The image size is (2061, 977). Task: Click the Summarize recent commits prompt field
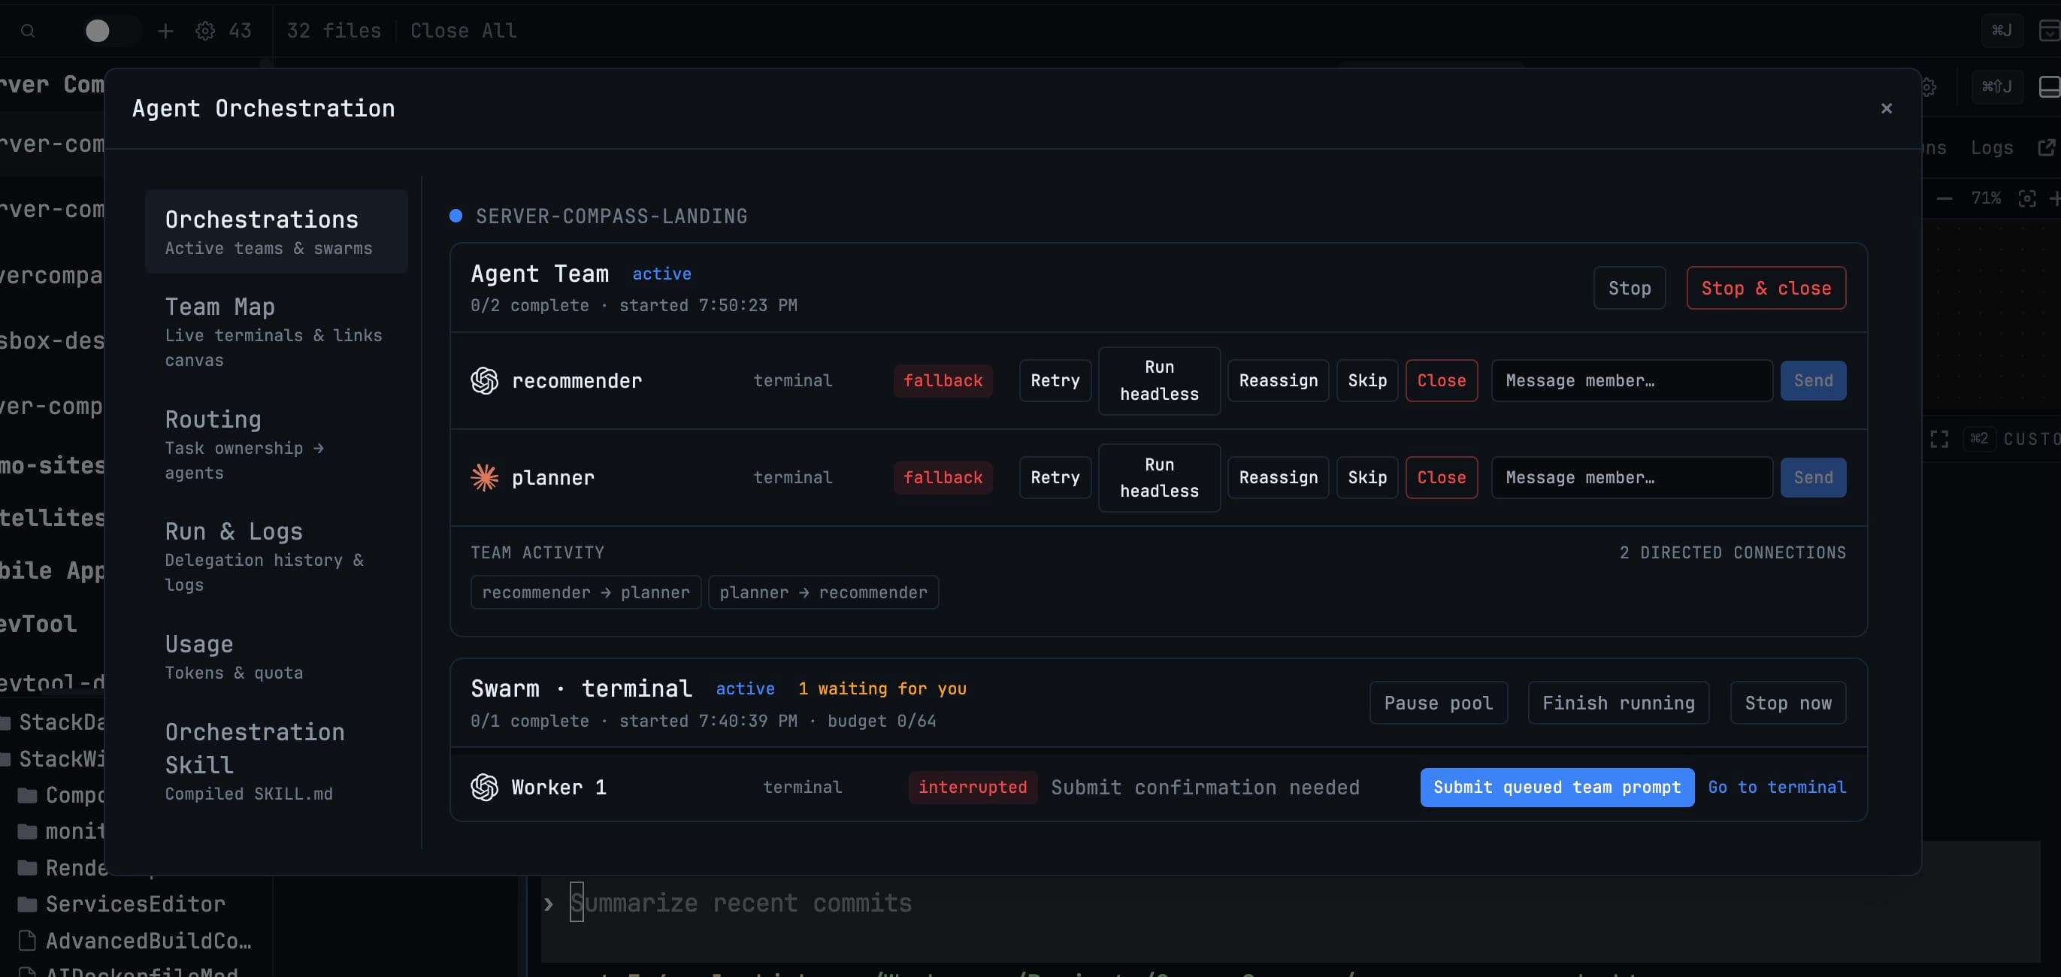click(1290, 904)
